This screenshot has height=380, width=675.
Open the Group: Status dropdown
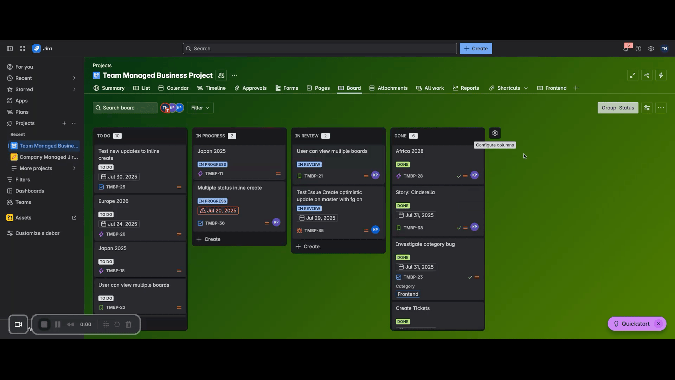point(618,108)
